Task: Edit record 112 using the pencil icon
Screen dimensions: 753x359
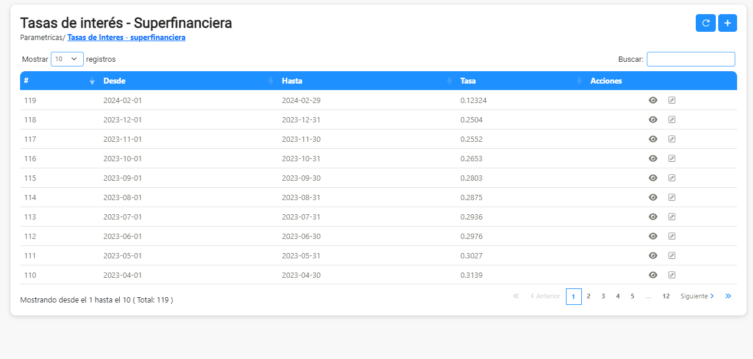Action: (672, 236)
